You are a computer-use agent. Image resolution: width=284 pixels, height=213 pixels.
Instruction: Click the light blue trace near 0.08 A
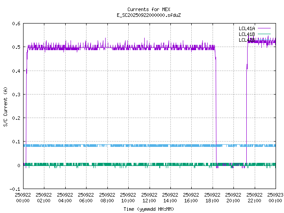(x=133, y=146)
